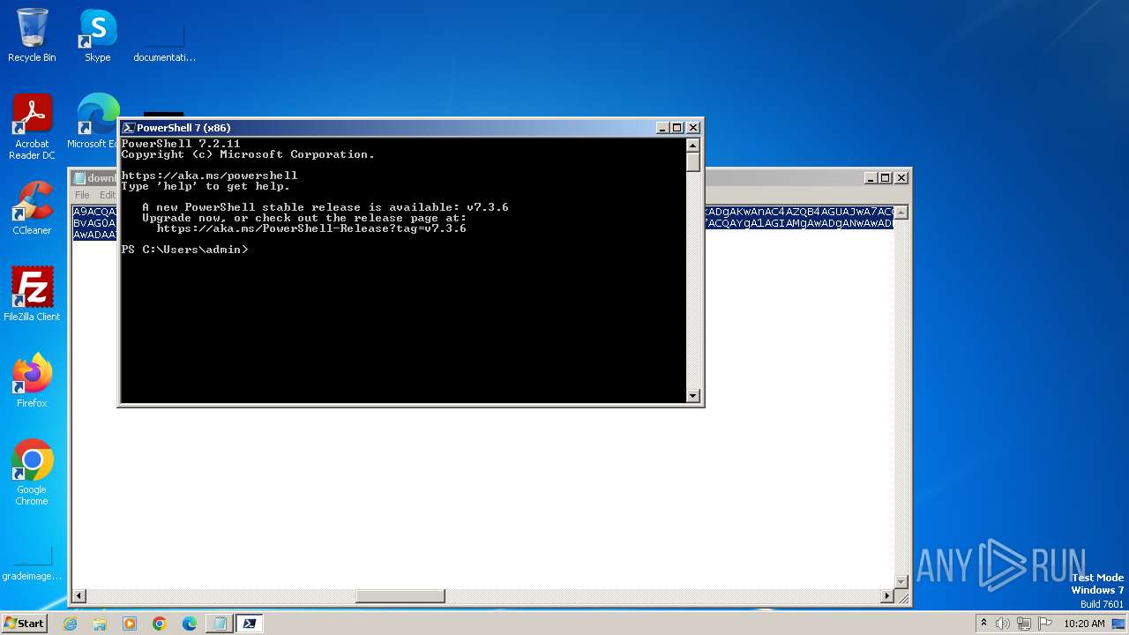Click the PowerShell-Release?tag=v7.3.6 URL line
The height and width of the screenshot is (635, 1129).
(x=311, y=228)
